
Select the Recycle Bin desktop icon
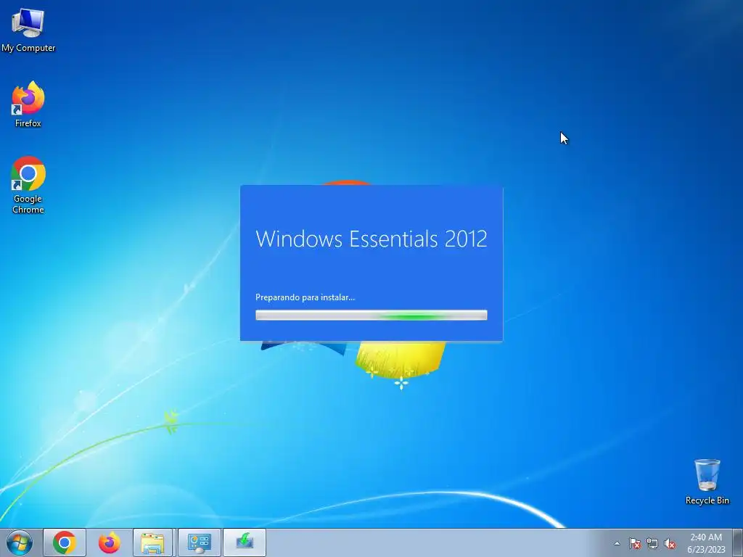tap(707, 482)
